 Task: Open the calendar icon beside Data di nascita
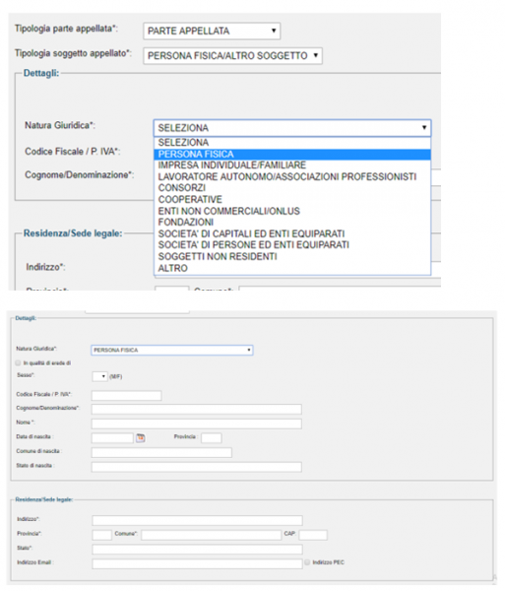coord(141,438)
